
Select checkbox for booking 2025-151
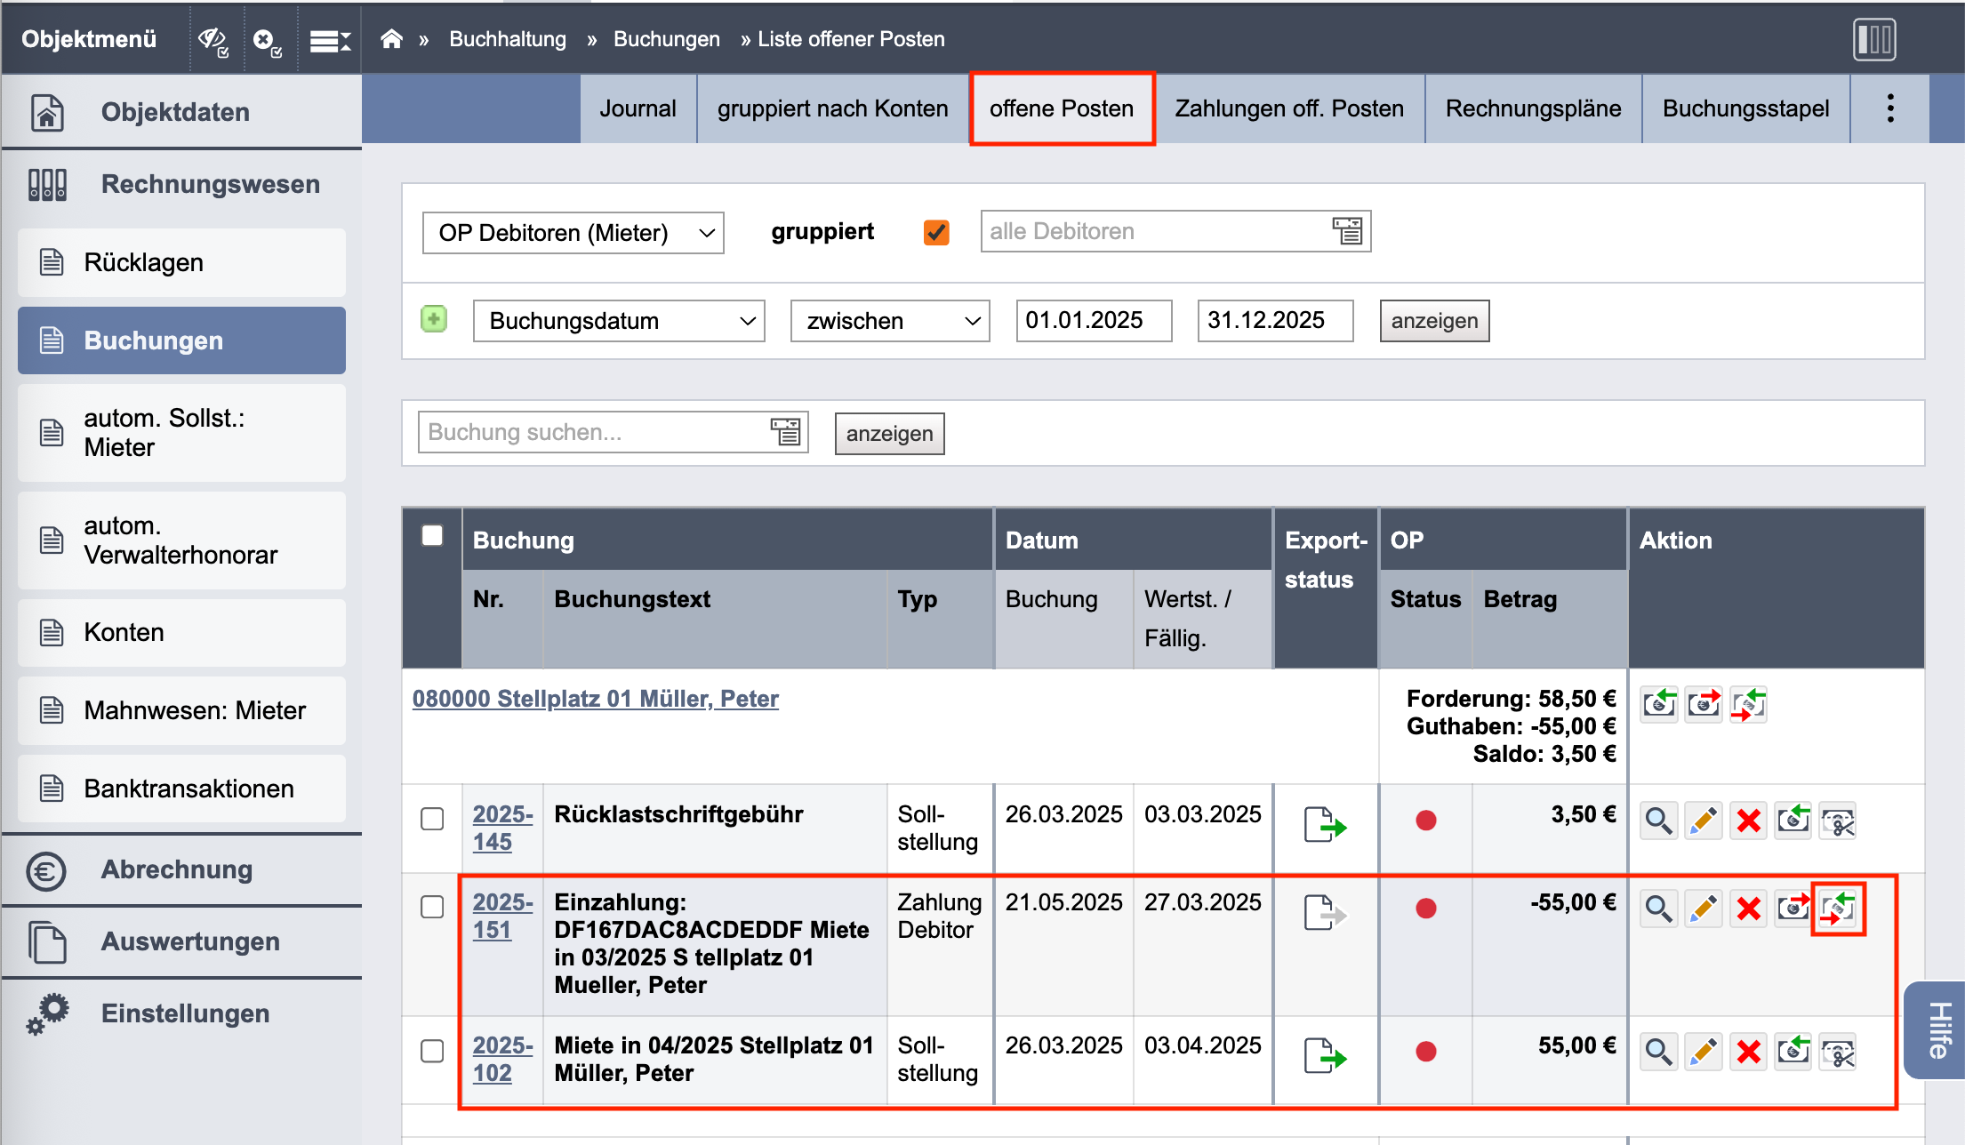pos(432,907)
